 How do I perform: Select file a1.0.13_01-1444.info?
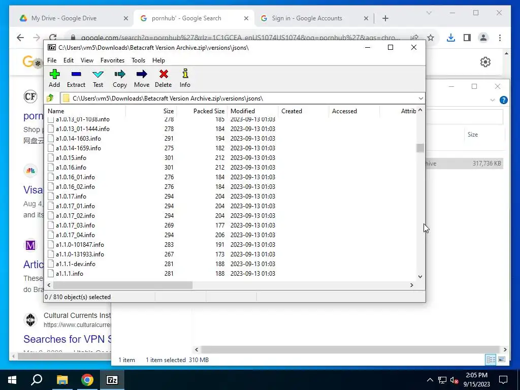pyautogui.click(x=83, y=128)
